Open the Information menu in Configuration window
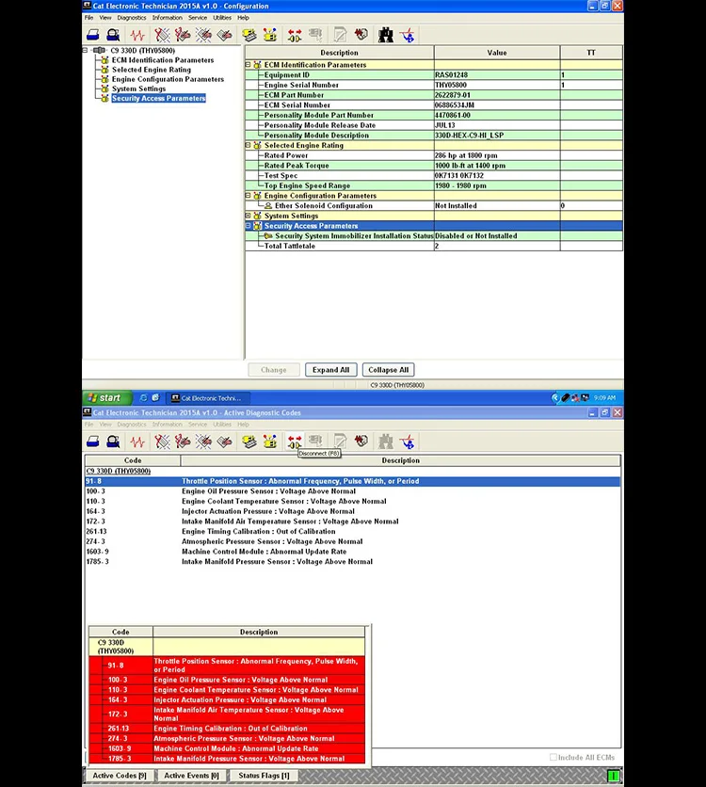Viewport: 706px width, 787px height. tap(168, 18)
